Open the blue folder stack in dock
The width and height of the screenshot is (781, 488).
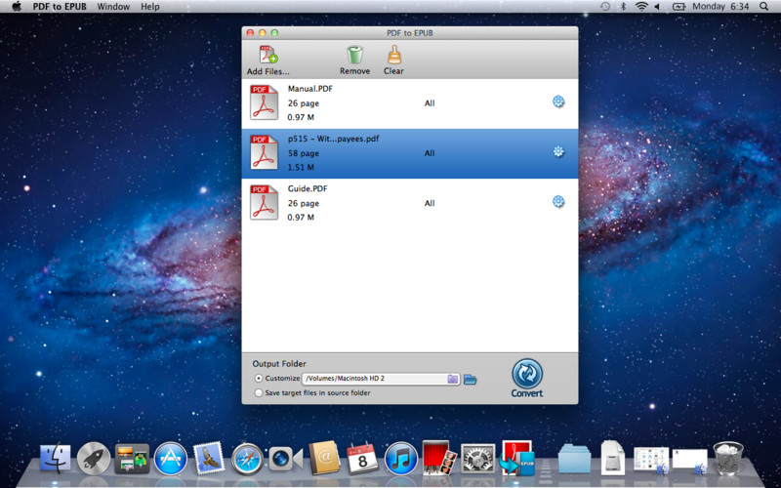(574, 458)
